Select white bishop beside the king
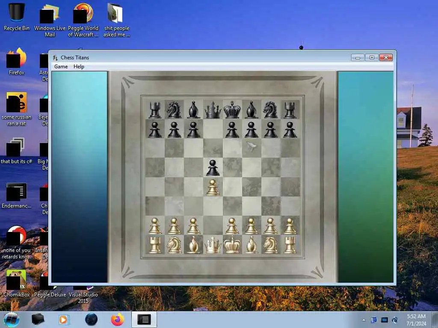438x328 pixels. (251, 245)
